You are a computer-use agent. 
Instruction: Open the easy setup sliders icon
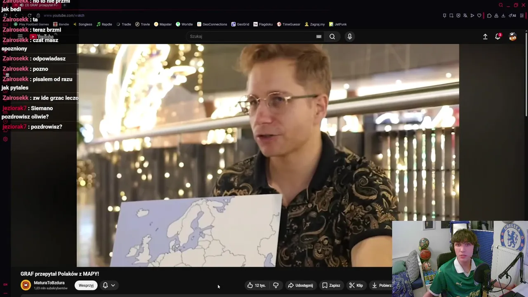[x=522, y=16]
